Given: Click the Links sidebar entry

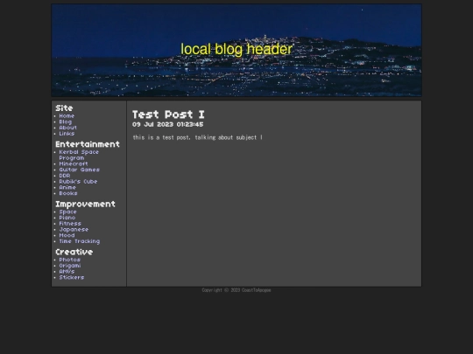Looking at the screenshot, I should 67,134.
